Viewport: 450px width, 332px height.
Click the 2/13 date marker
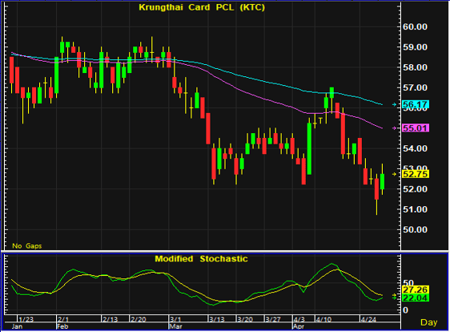(110, 319)
